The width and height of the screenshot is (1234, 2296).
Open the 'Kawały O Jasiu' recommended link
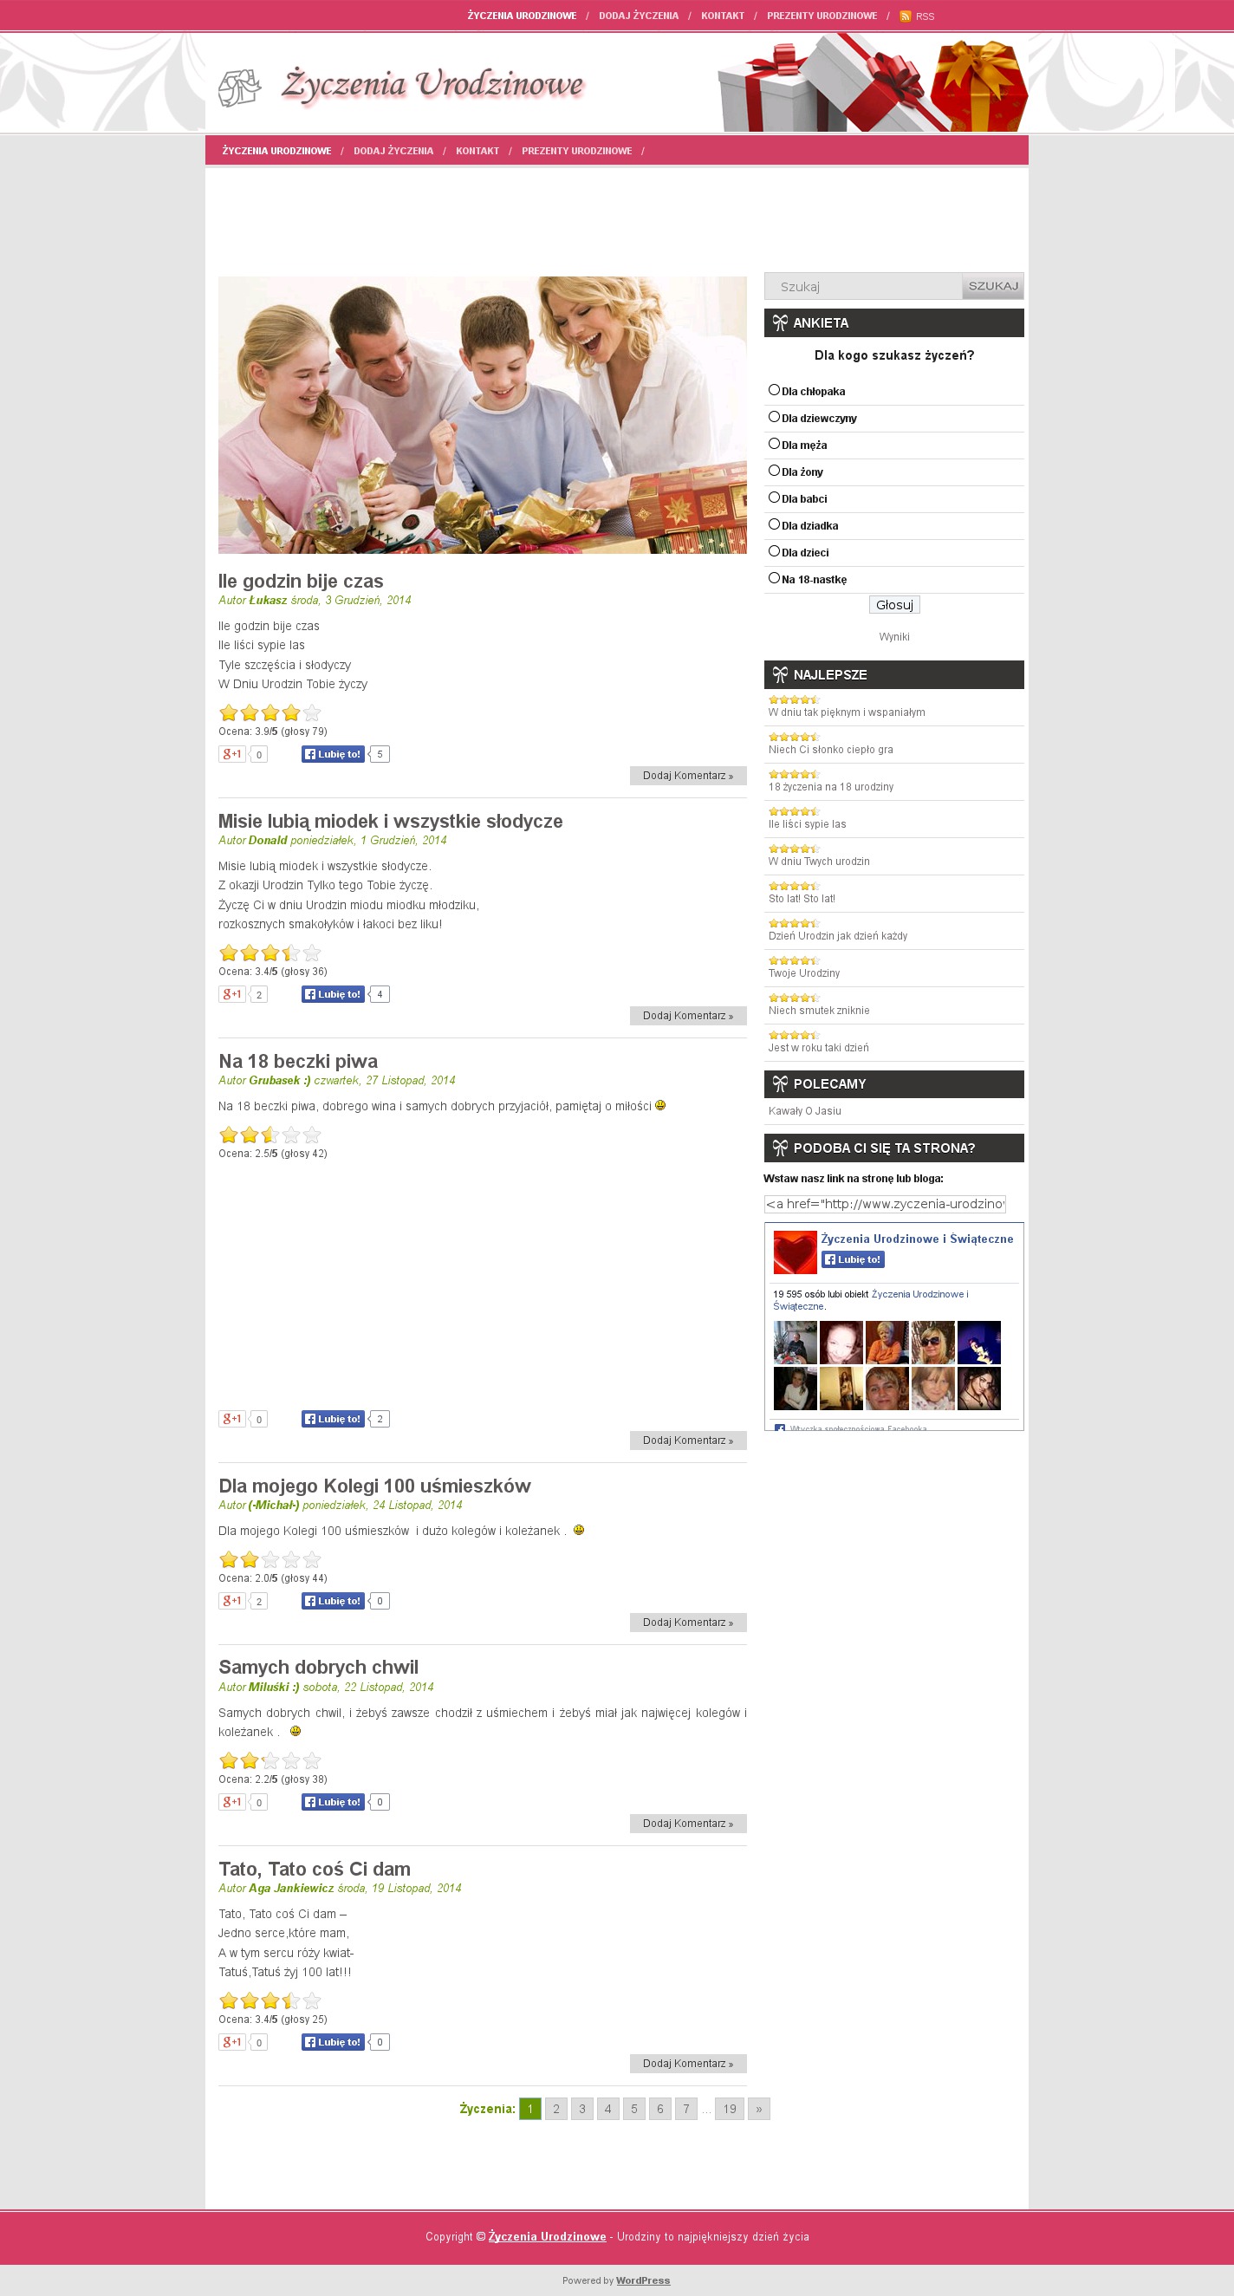pyautogui.click(x=804, y=1110)
